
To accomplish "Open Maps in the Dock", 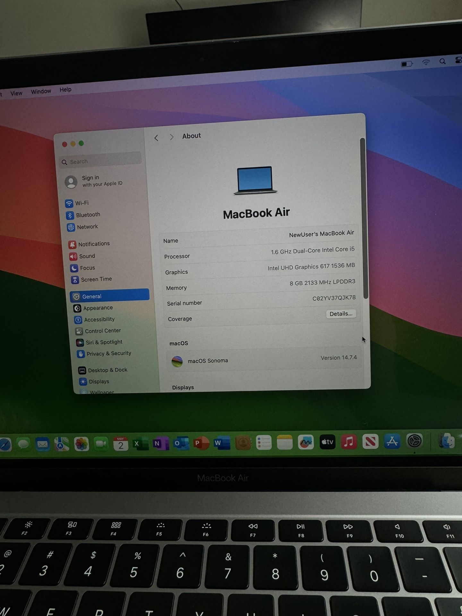I will click(x=62, y=444).
